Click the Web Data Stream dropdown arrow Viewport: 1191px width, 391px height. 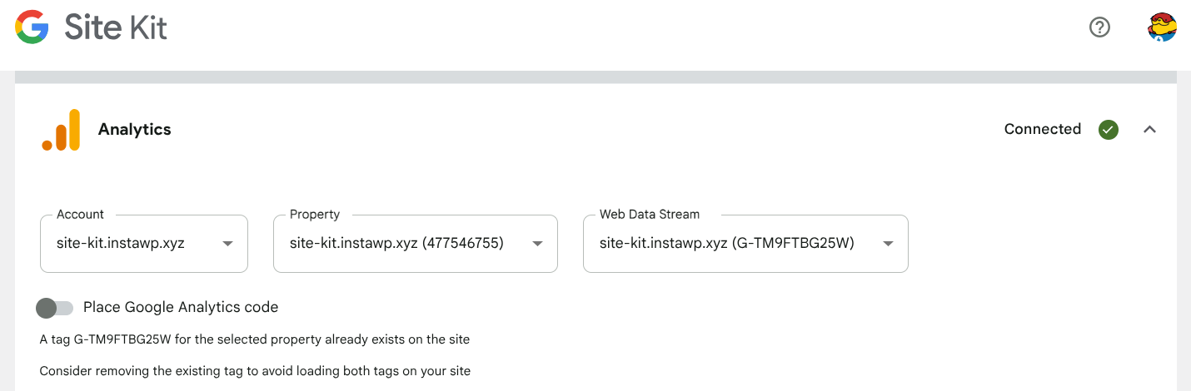tap(888, 244)
